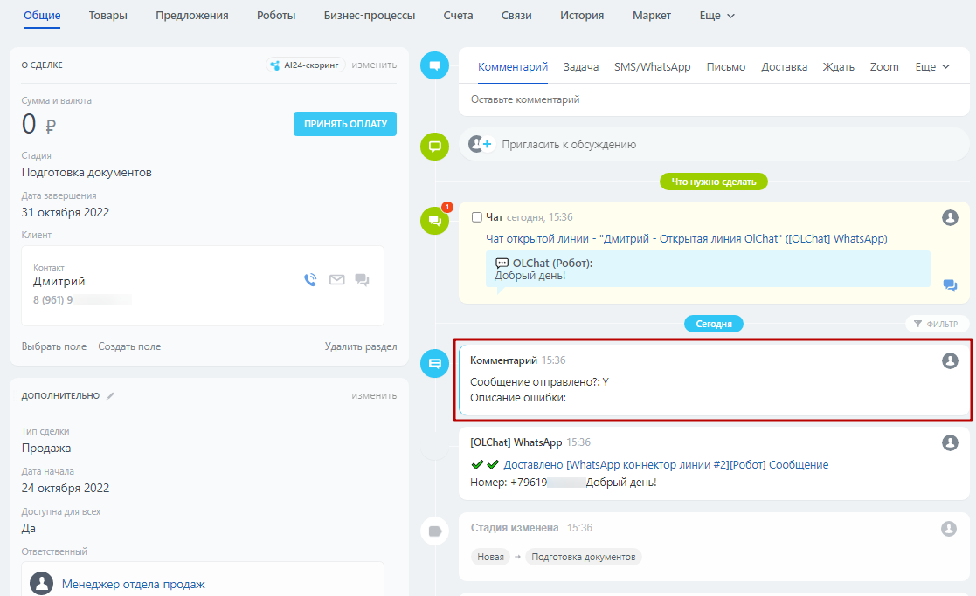This screenshot has height=596, width=976.
Task: Select the SMS/WhatsApp tab in timeline
Action: pyautogui.click(x=652, y=67)
